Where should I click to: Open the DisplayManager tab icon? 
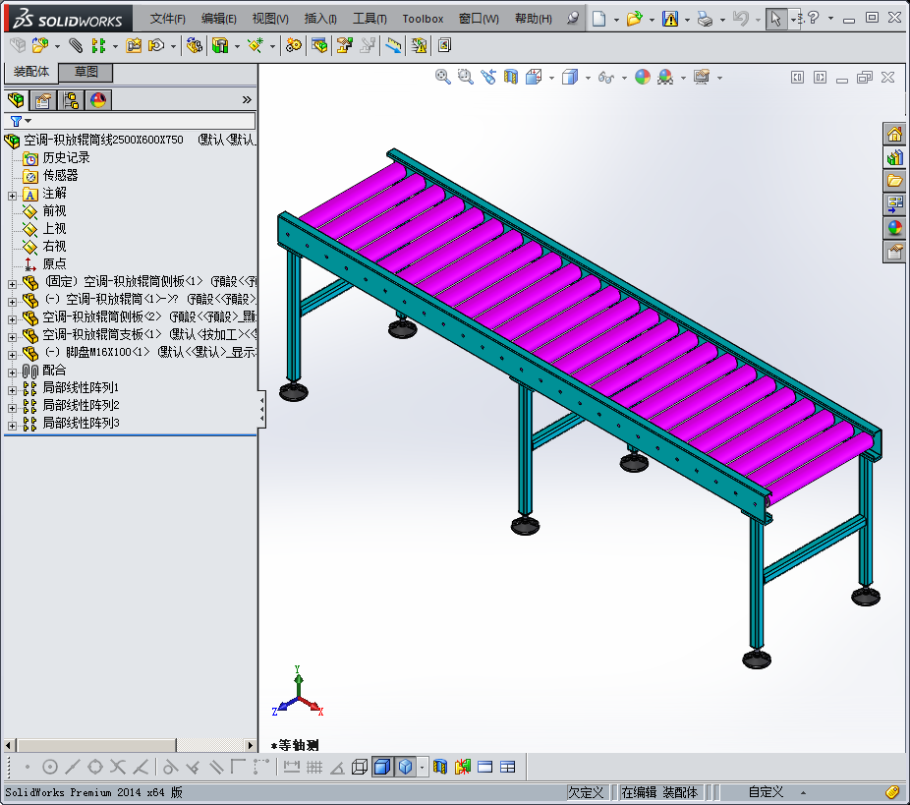[98, 100]
